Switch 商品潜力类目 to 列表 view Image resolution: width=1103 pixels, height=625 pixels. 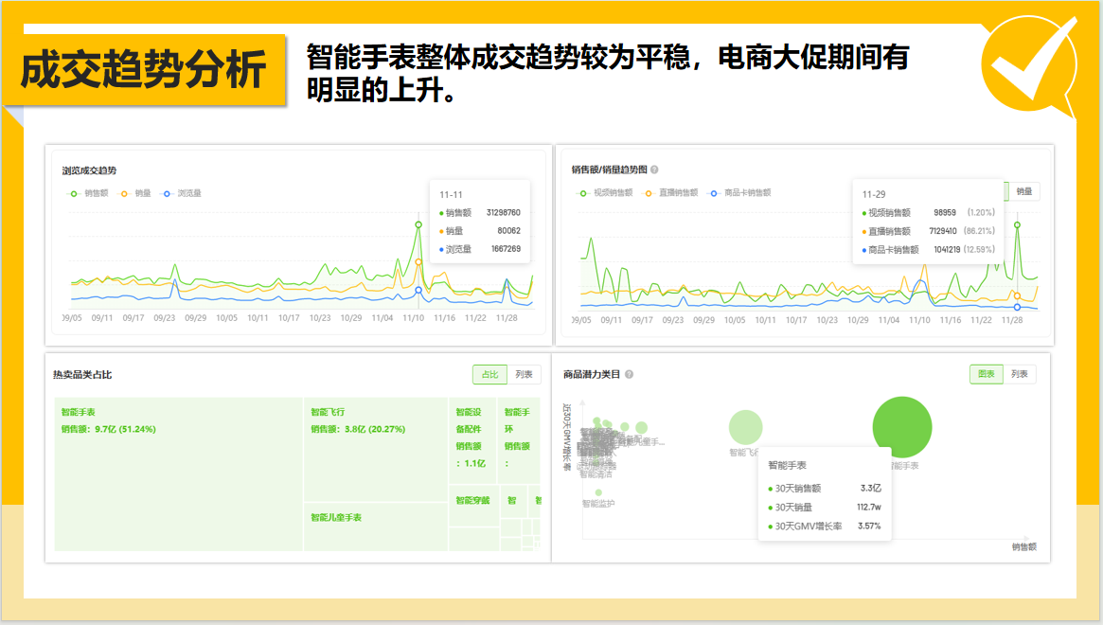tap(1020, 373)
